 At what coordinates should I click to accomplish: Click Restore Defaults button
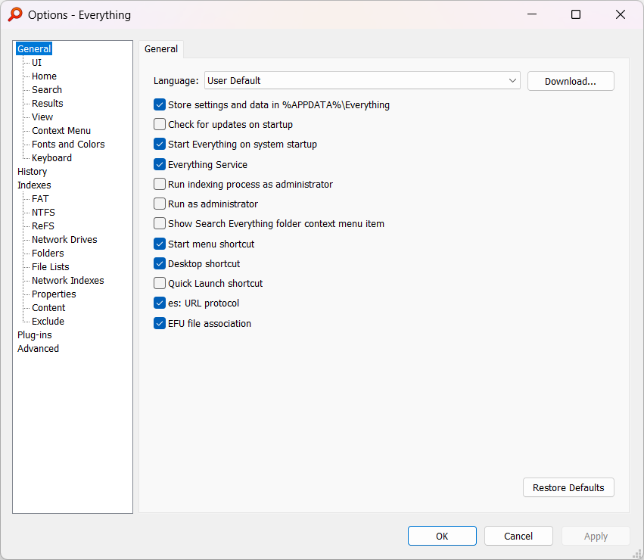(x=568, y=487)
